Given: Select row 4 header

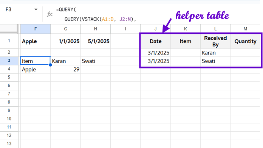Looking at the screenshot, I should point(9,69).
